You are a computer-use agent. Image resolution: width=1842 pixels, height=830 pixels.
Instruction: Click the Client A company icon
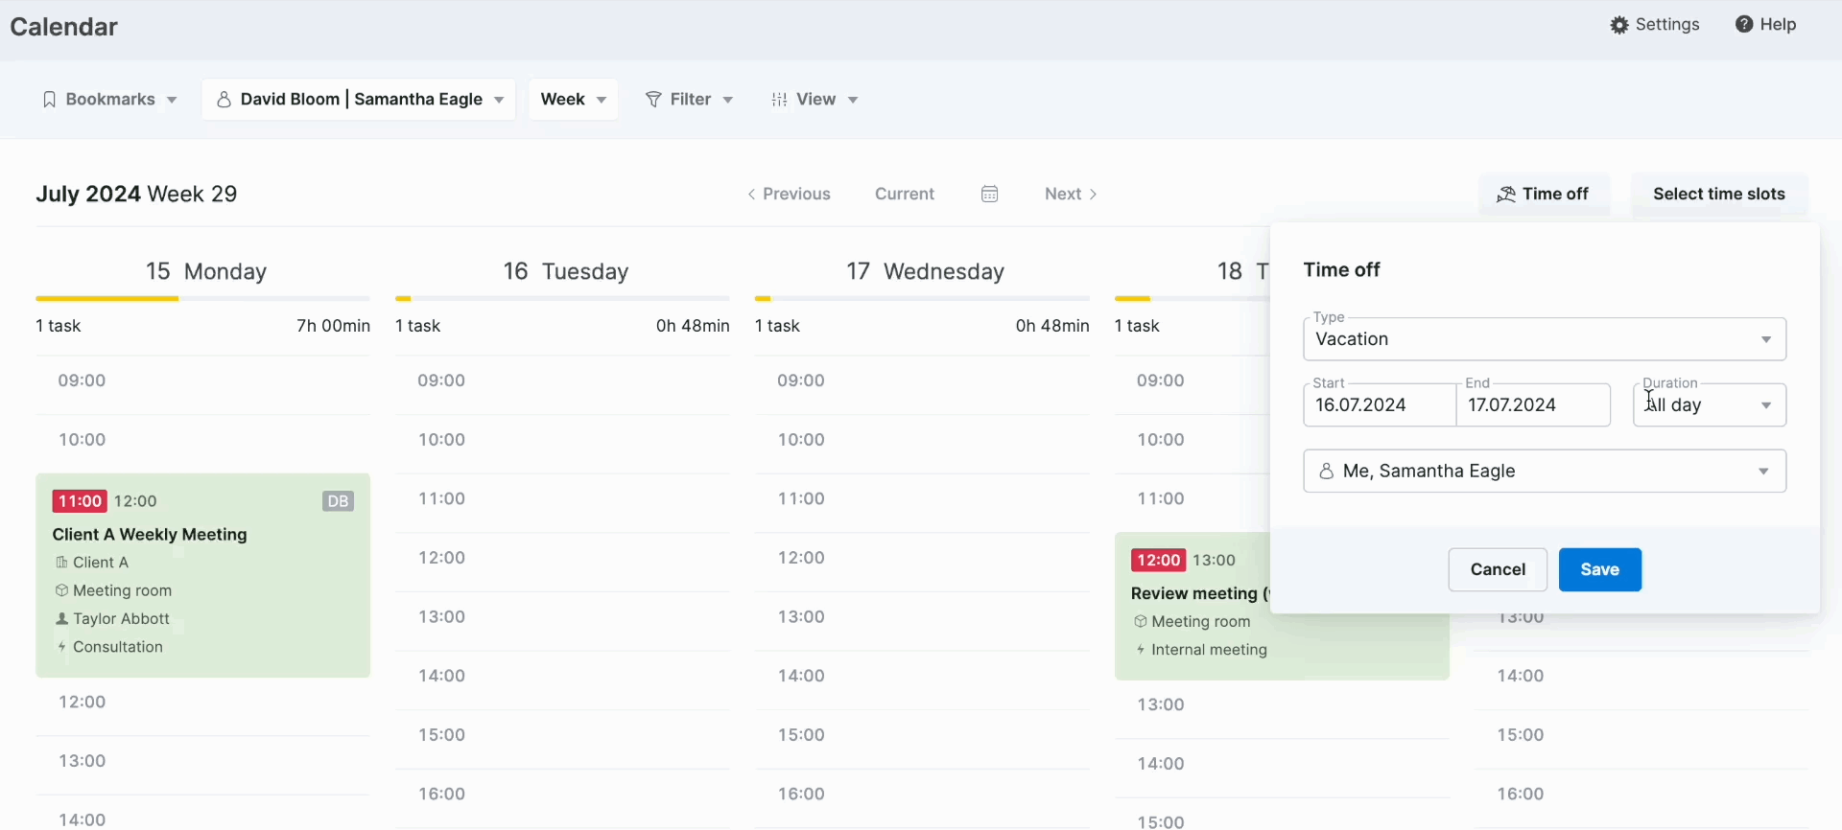tap(61, 563)
